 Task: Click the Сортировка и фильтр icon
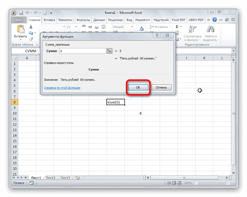tap(192, 29)
